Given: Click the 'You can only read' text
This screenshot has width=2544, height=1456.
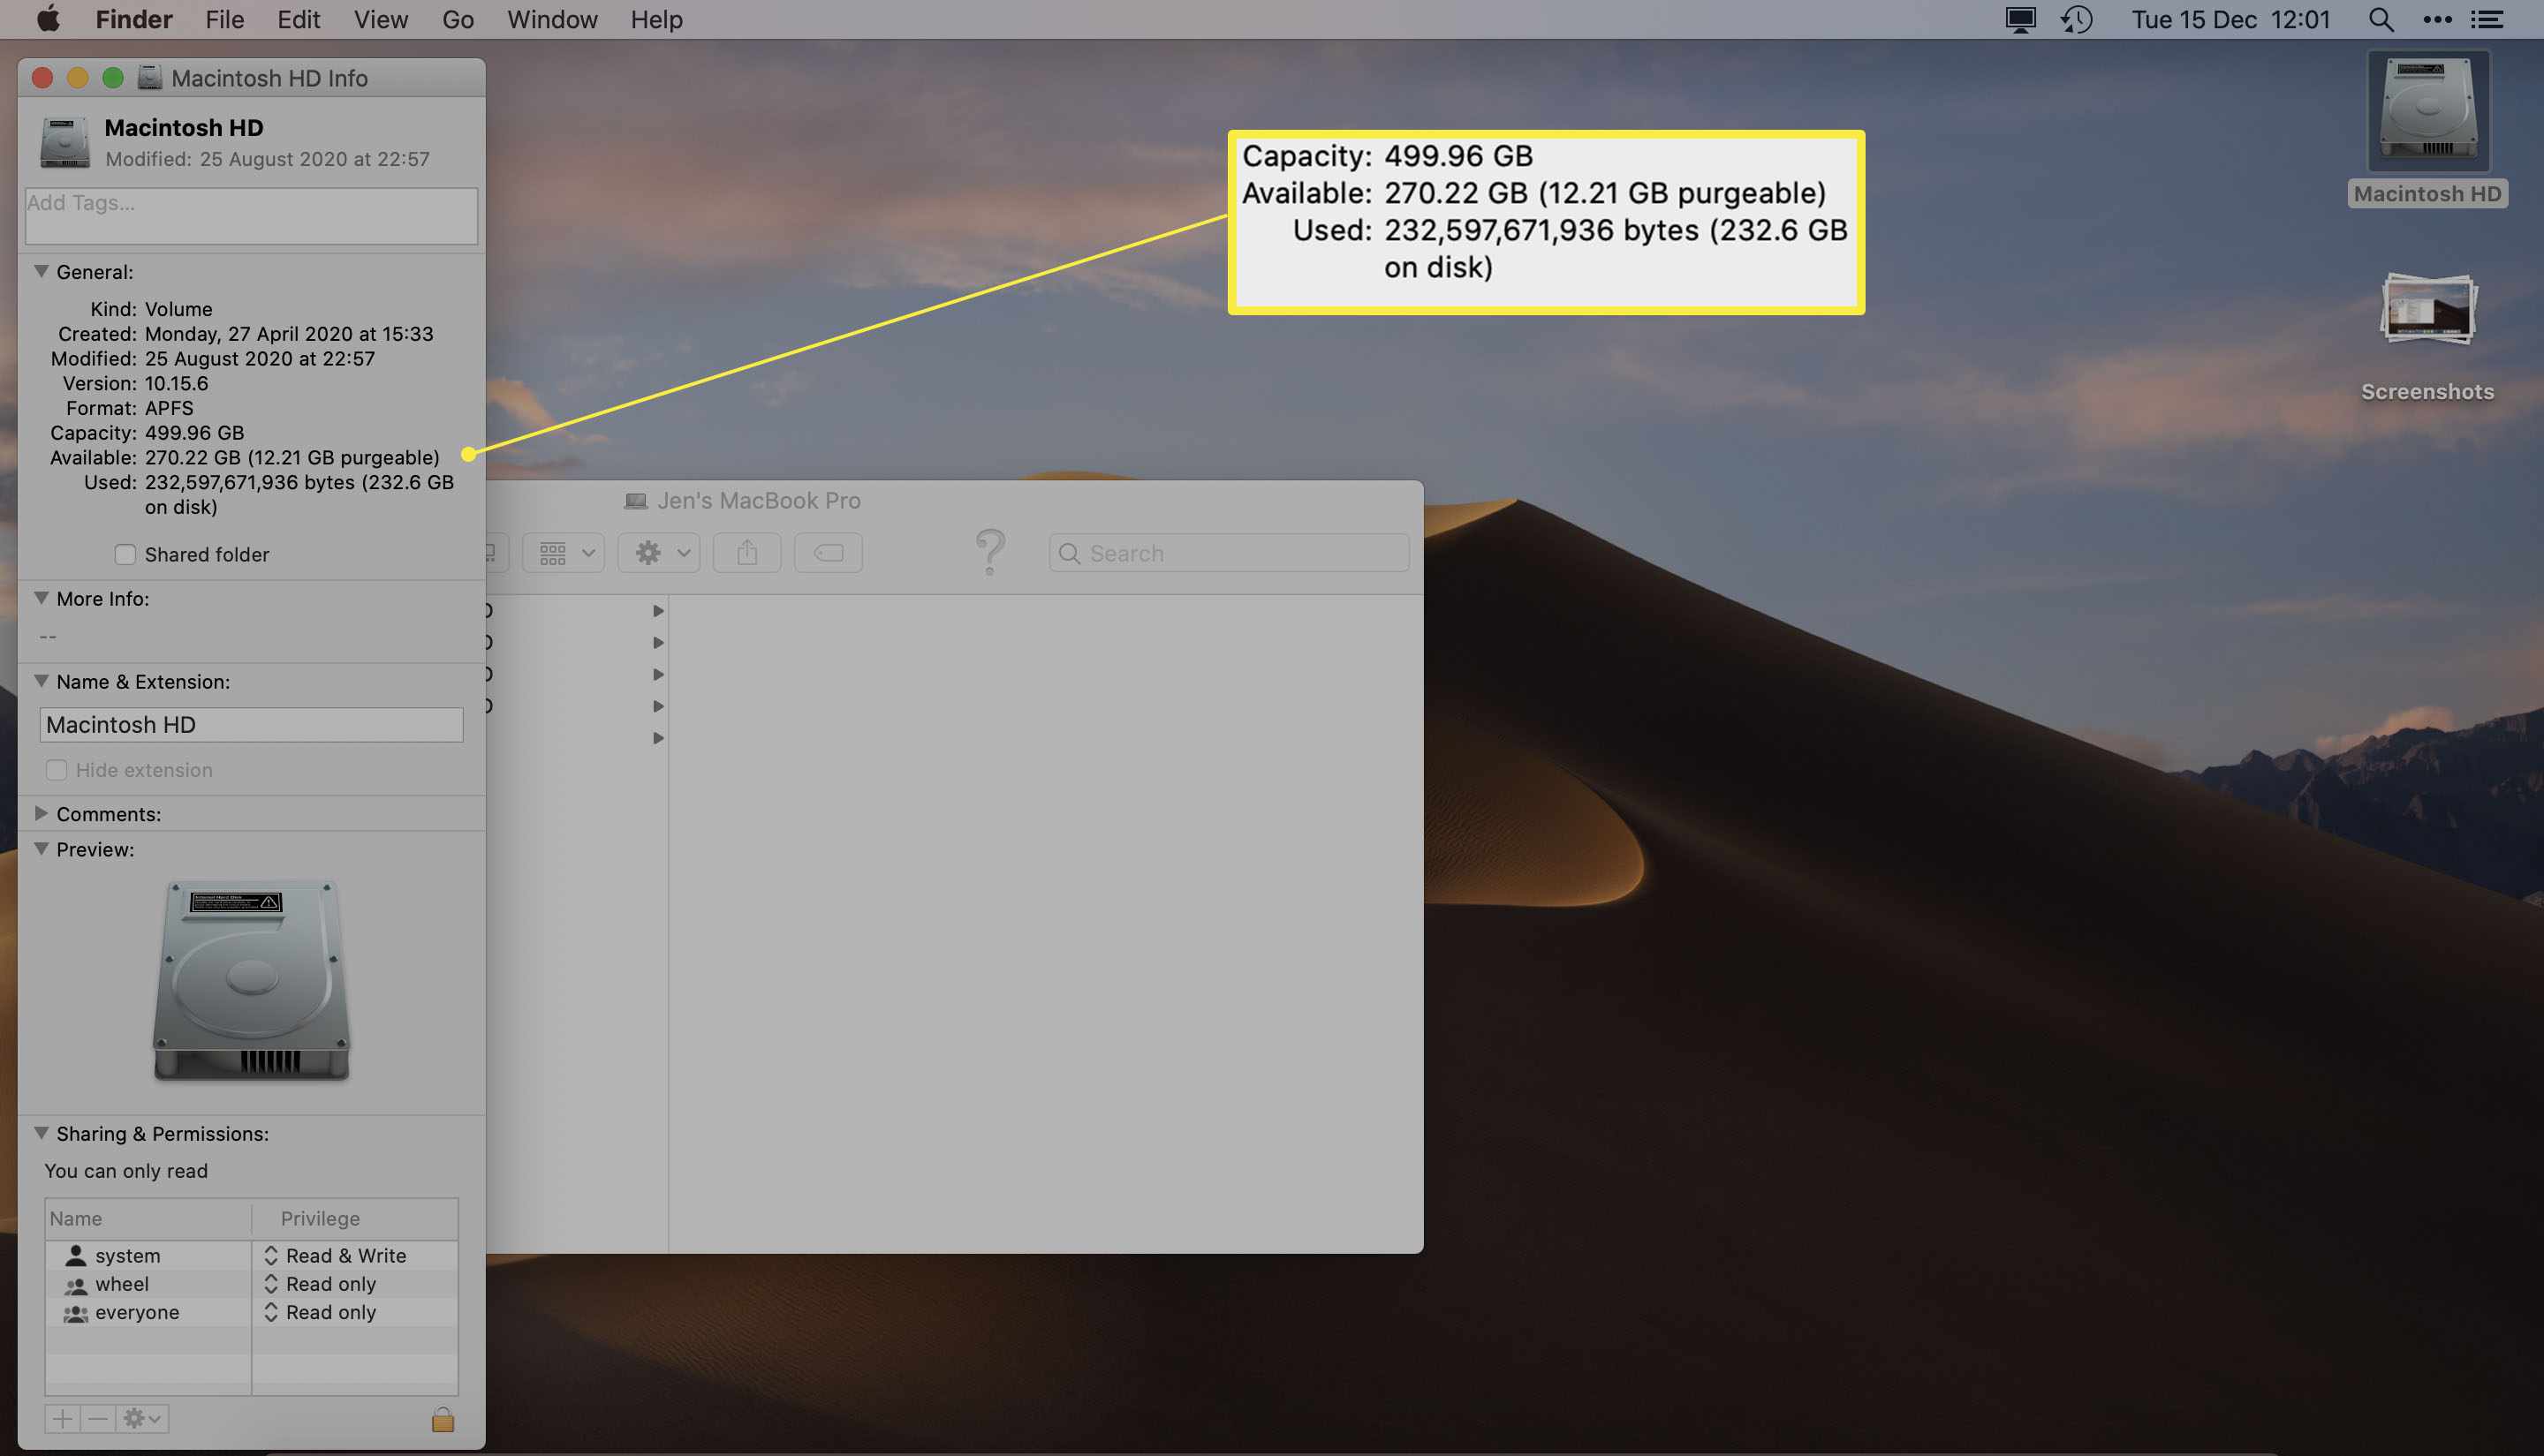Looking at the screenshot, I should pos(126,1171).
